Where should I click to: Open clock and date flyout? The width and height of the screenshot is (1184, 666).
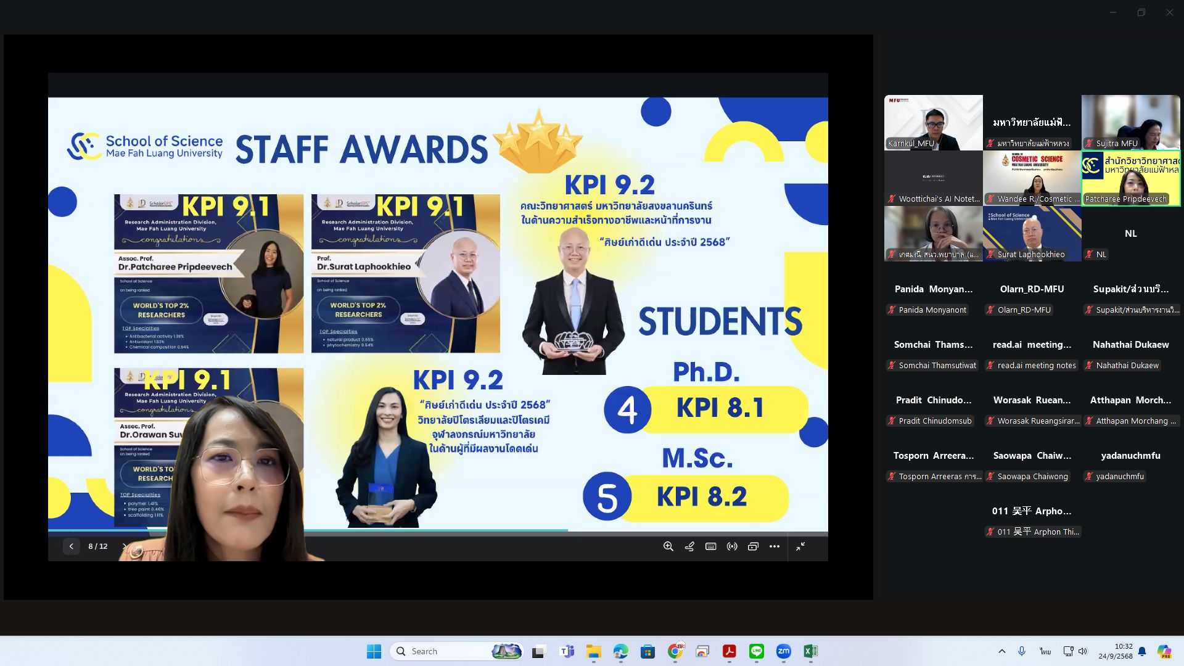[x=1115, y=651]
